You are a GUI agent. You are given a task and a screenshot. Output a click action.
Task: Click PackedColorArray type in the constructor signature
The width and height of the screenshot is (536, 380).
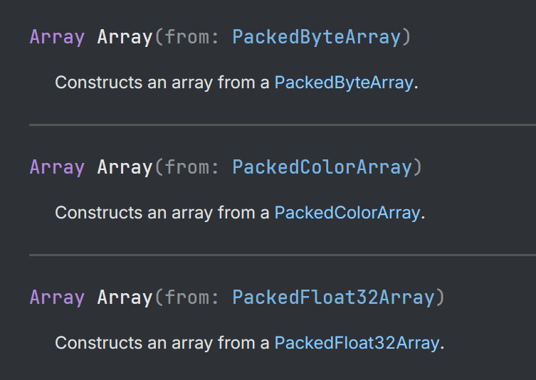tap(322, 167)
